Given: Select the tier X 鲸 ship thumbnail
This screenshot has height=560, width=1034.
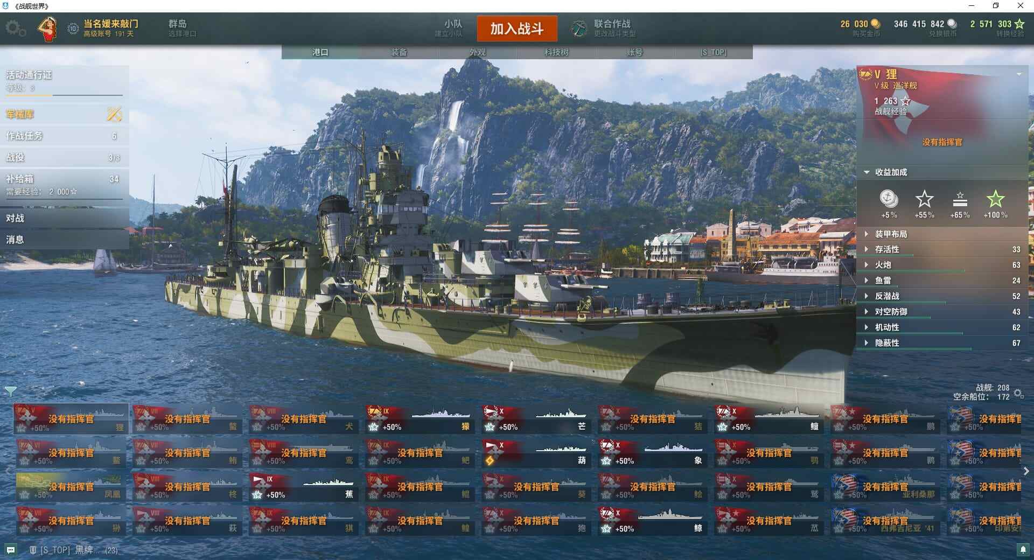Looking at the screenshot, I should coord(653,521).
